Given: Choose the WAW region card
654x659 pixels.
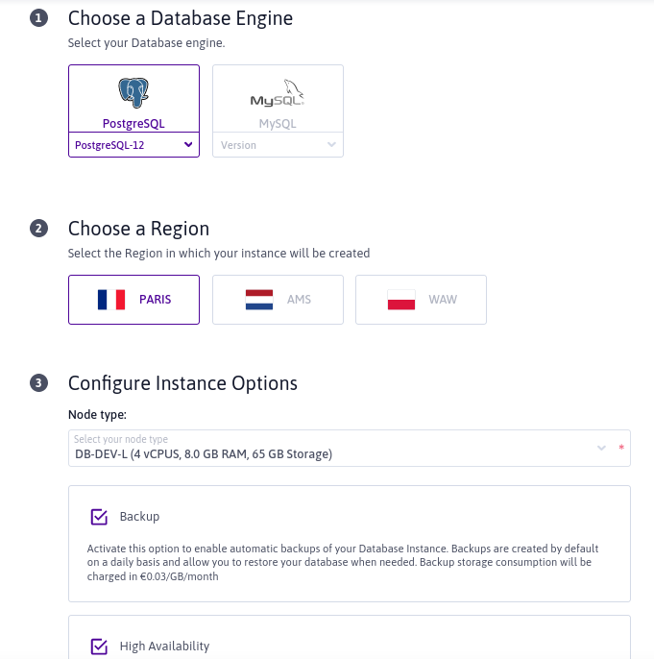Looking at the screenshot, I should pyautogui.click(x=442, y=300).
